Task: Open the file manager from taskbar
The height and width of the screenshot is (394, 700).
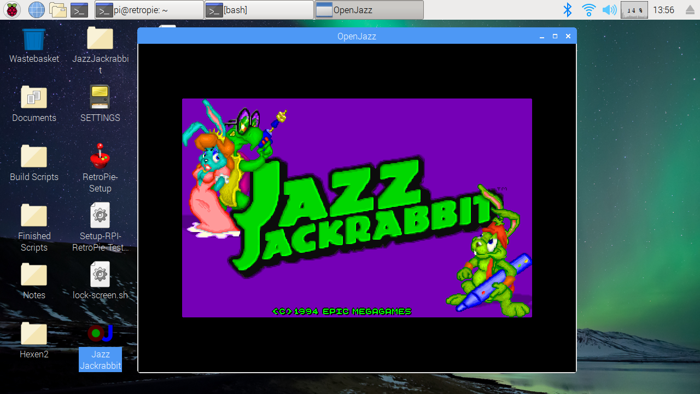Action: click(58, 10)
